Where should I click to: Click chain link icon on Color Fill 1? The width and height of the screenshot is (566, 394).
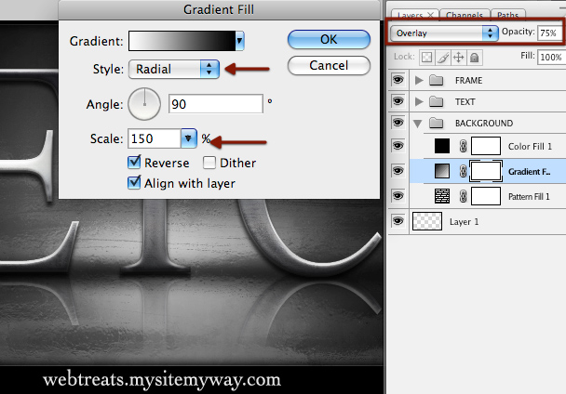tap(463, 146)
